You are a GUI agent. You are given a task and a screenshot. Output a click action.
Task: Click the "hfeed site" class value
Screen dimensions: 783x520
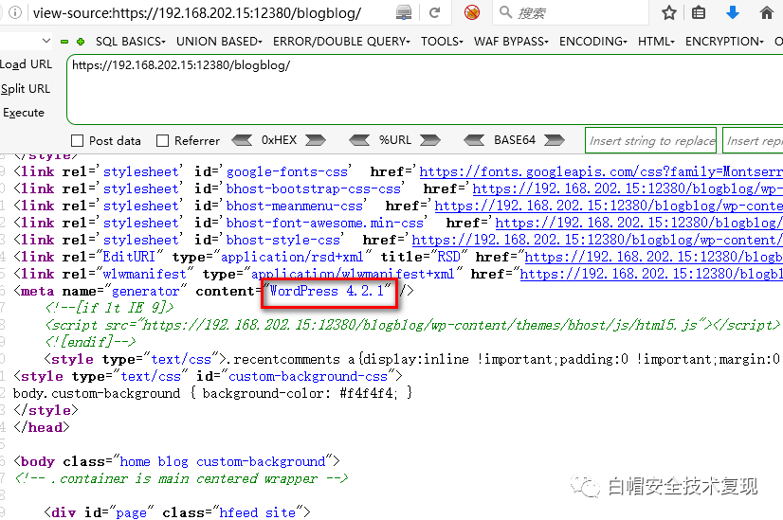pyautogui.click(x=257, y=512)
